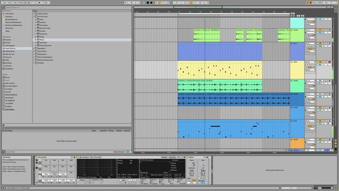Click the arrangement overview bar at top
Image resolution: width=339 pixels, height=191 pixels.
pos(230,7)
